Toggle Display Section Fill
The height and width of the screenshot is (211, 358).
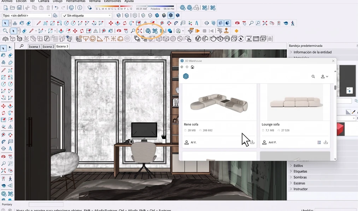click(227, 23)
